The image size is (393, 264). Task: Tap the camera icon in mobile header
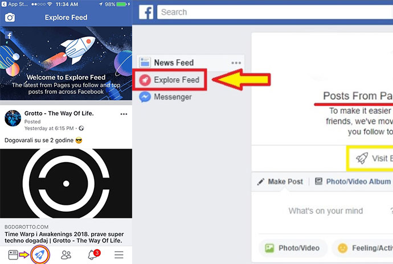point(10,18)
